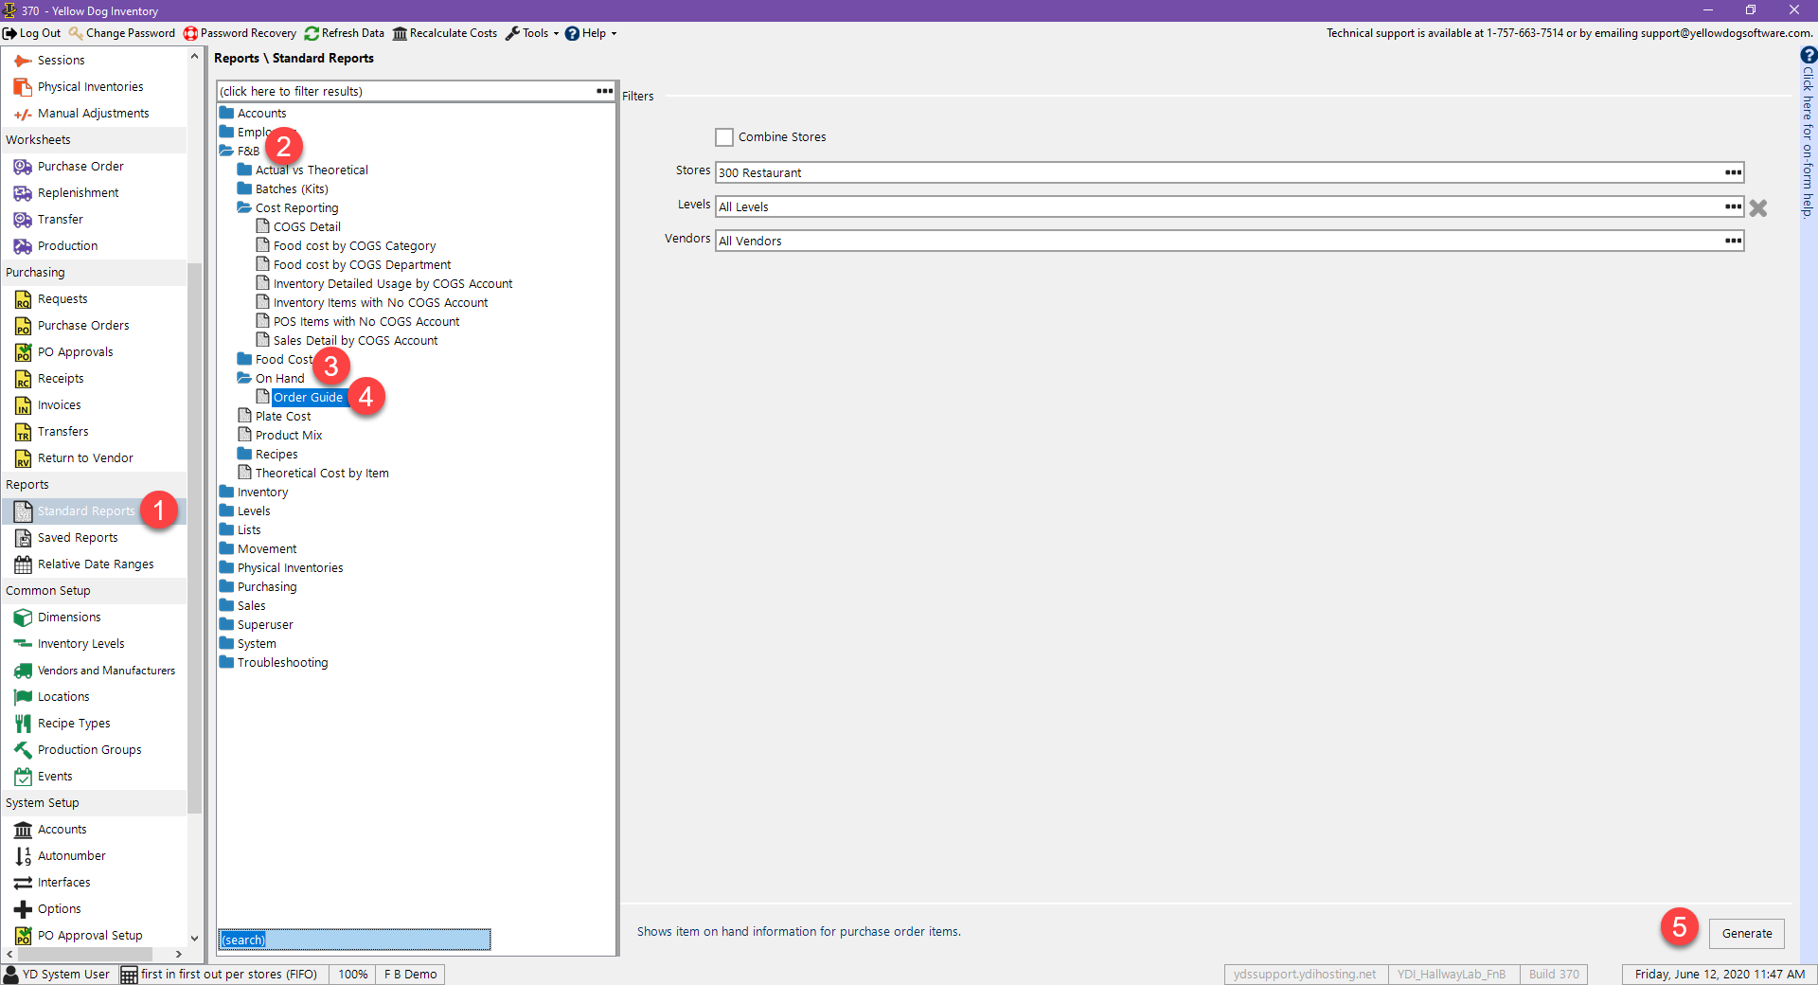Click the filter results ellipsis button

604,91
